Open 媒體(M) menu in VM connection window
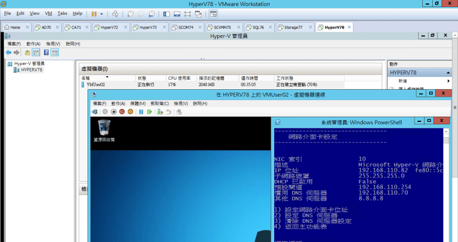Image resolution: width=458 pixels, height=242 pixels. click(x=137, y=103)
